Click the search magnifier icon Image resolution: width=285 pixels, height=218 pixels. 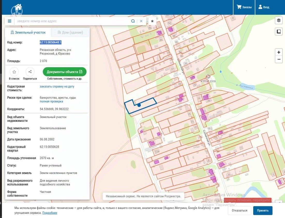tap(133, 21)
